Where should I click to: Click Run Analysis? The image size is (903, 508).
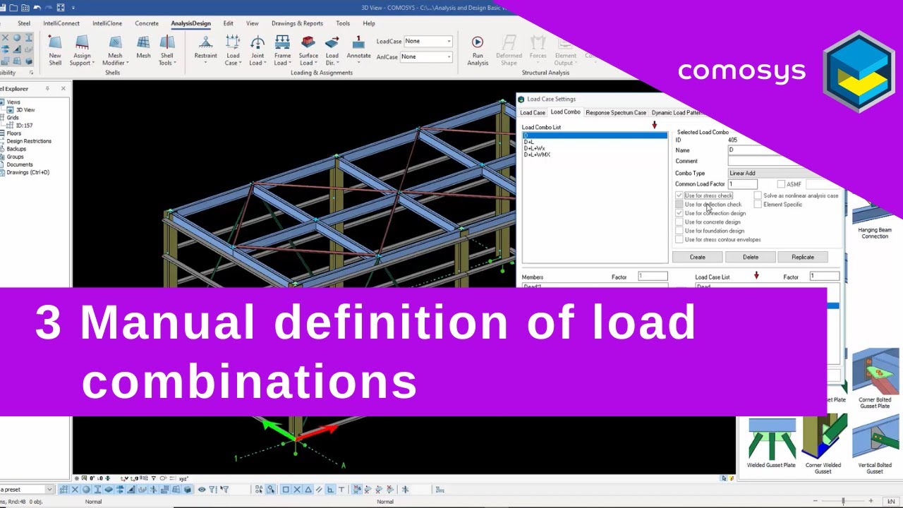478,51
